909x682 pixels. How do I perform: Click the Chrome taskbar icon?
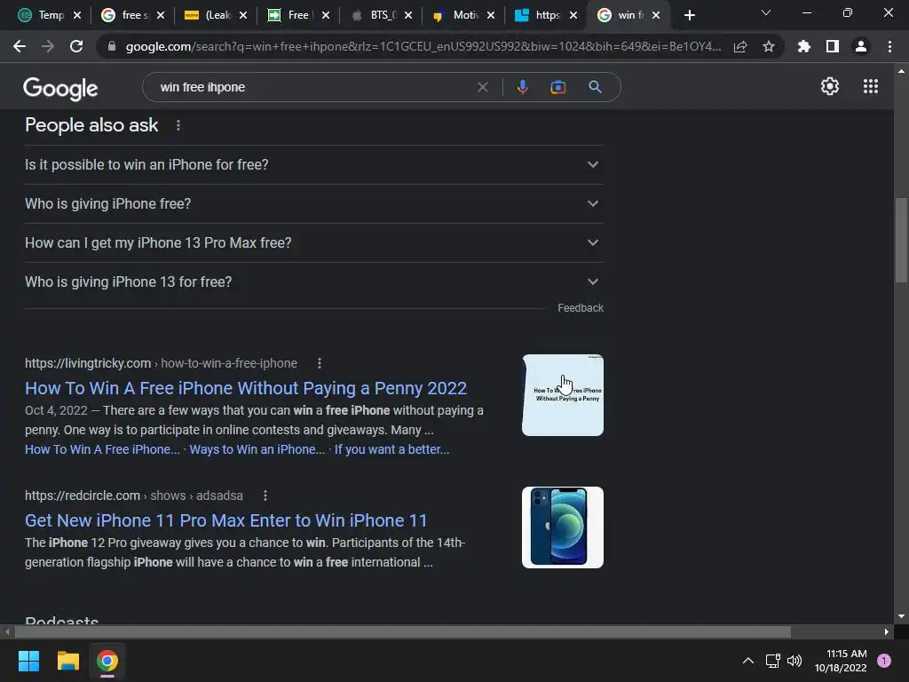(107, 661)
